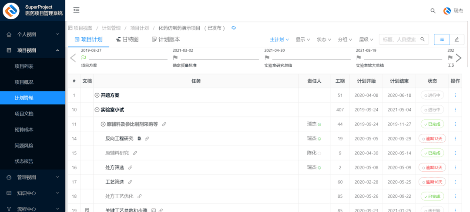
Task: Go to next milestones with right arrow
Action: pos(459,58)
